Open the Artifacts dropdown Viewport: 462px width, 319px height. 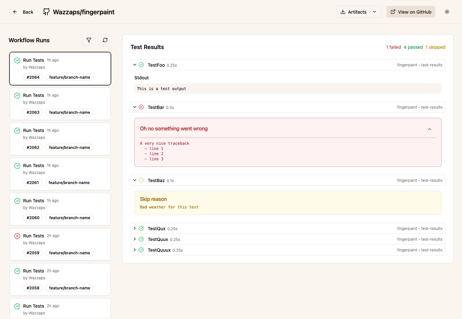(x=358, y=12)
